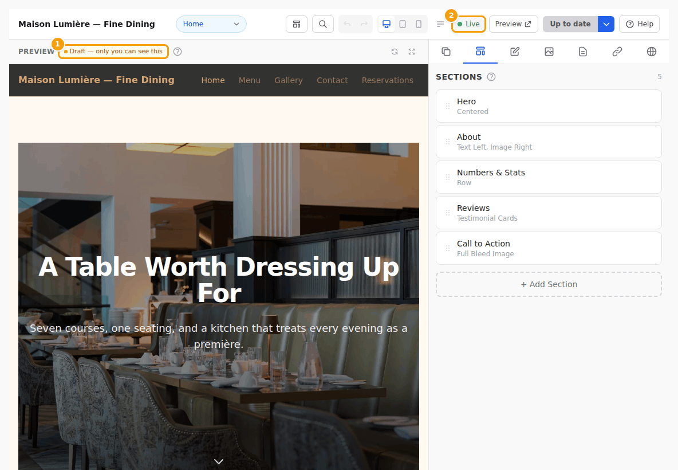This screenshot has width=678, height=470.
Task: Refresh the preview pane
Action: point(395,52)
